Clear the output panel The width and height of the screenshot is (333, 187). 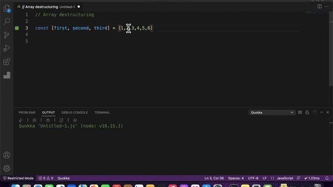tap(300, 112)
